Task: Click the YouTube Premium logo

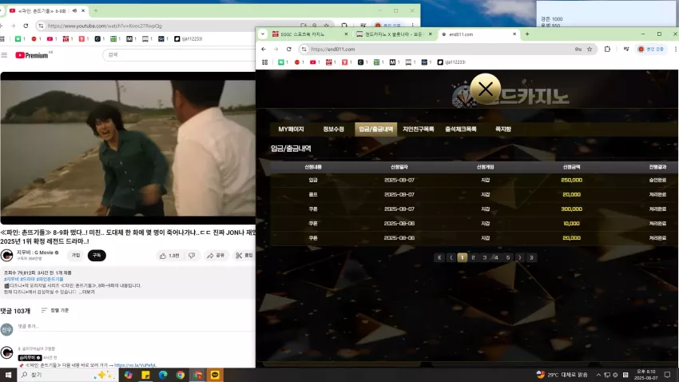Action: click(32, 55)
